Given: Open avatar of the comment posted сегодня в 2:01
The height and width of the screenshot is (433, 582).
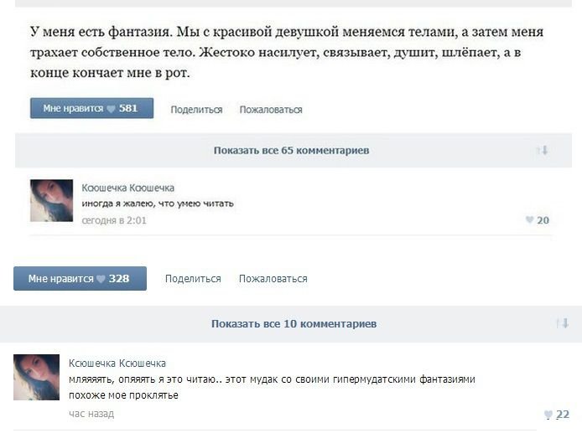Looking at the screenshot, I should point(51,200).
